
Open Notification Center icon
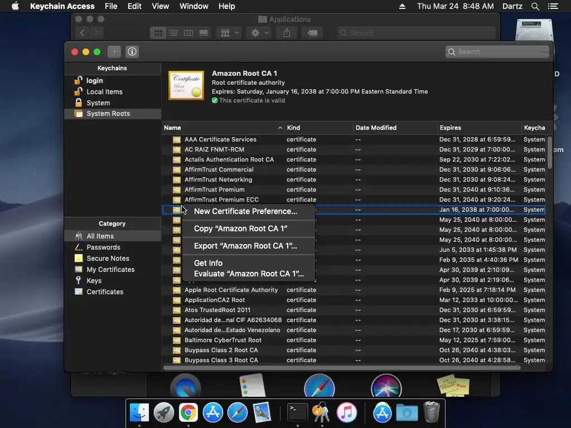tap(553, 6)
